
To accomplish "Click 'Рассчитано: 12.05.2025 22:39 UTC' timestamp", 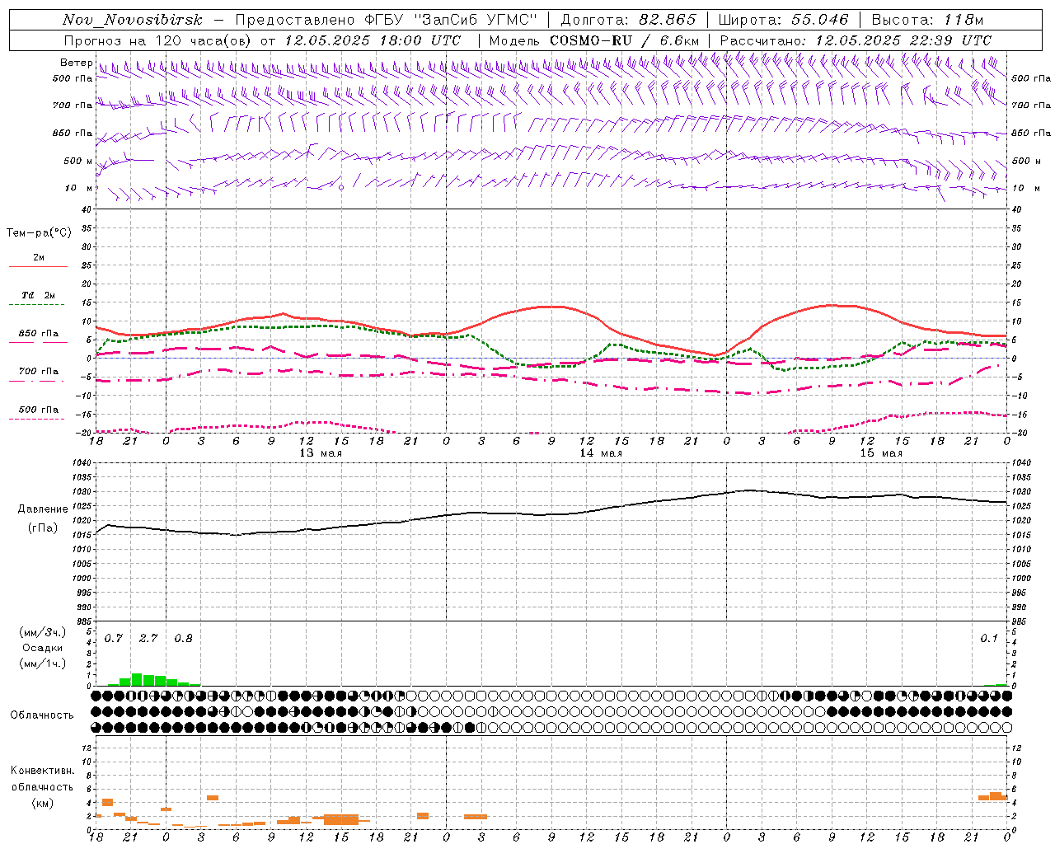I will [x=856, y=40].
